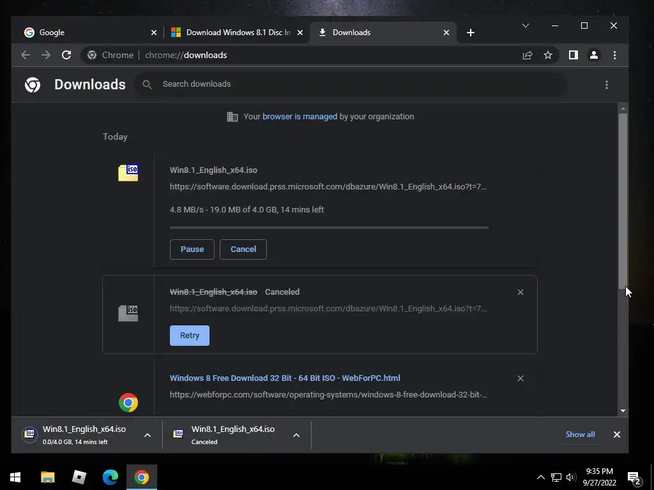Open a new tab with plus button
The image size is (654, 490).
[x=471, y=33]
